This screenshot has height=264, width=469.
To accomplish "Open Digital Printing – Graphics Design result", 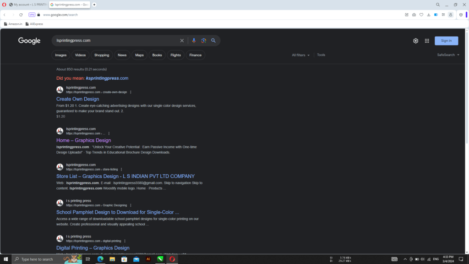I will [93, 248].
